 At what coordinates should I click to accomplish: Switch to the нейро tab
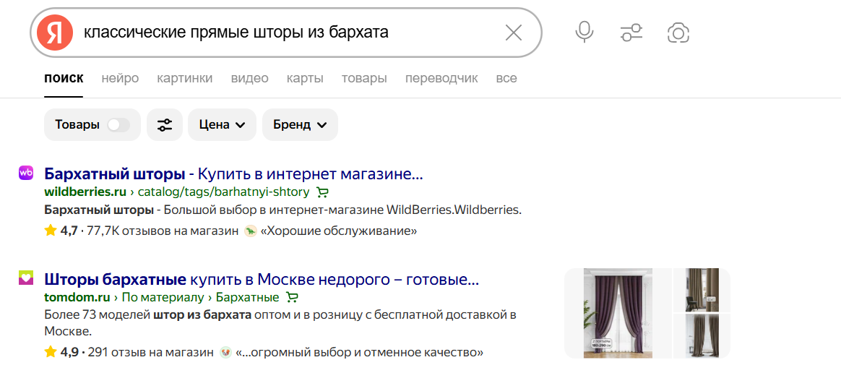[120, 78]
